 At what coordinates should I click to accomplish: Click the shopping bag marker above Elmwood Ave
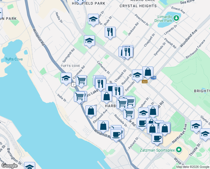coord(91,111)
